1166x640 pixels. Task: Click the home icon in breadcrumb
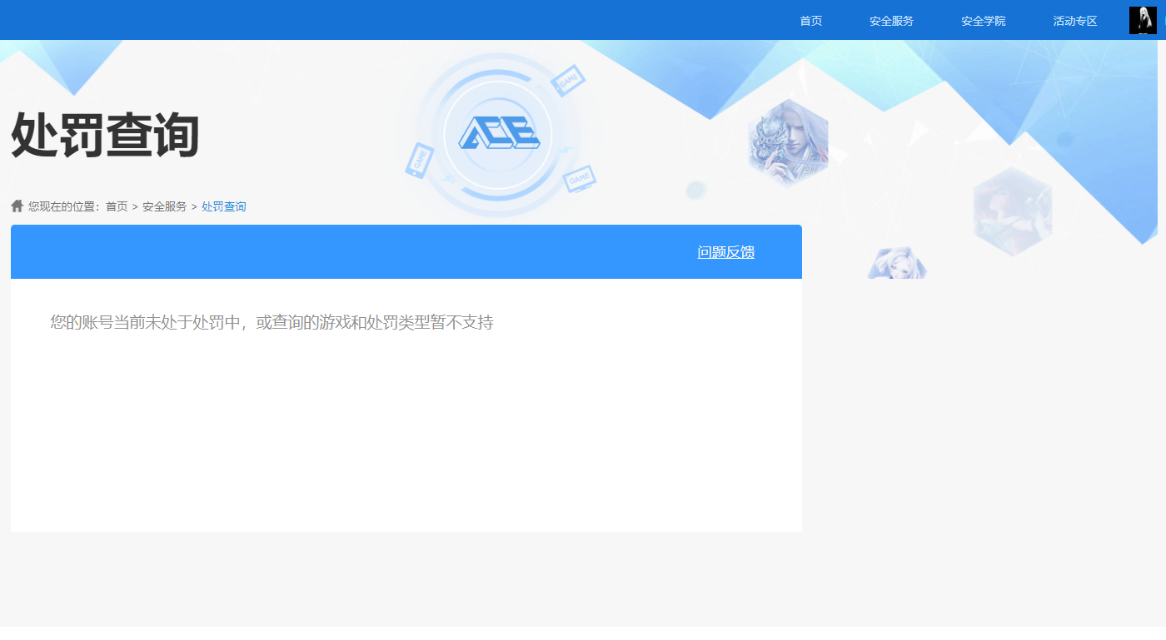click(17, 206)
